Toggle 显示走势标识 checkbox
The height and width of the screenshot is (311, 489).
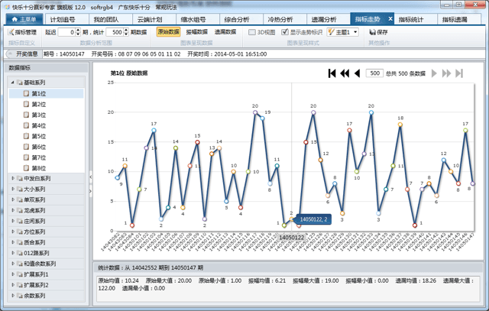(285, 33)
